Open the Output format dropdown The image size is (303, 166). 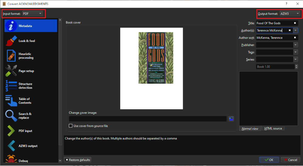290,14
